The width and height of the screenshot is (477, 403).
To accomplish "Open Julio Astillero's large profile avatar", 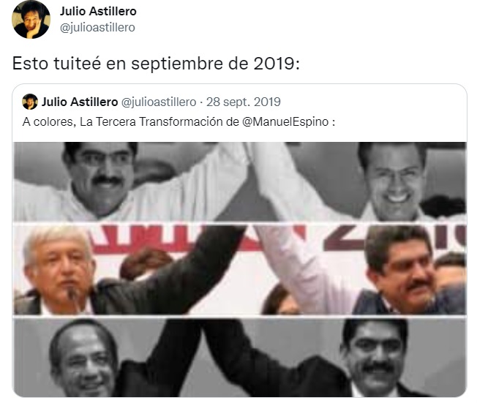I will click(31, 20).
